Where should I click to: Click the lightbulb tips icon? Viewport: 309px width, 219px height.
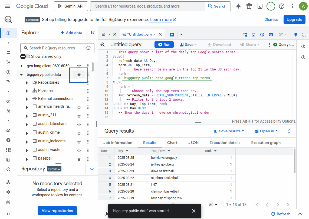(x=295, y=35)
